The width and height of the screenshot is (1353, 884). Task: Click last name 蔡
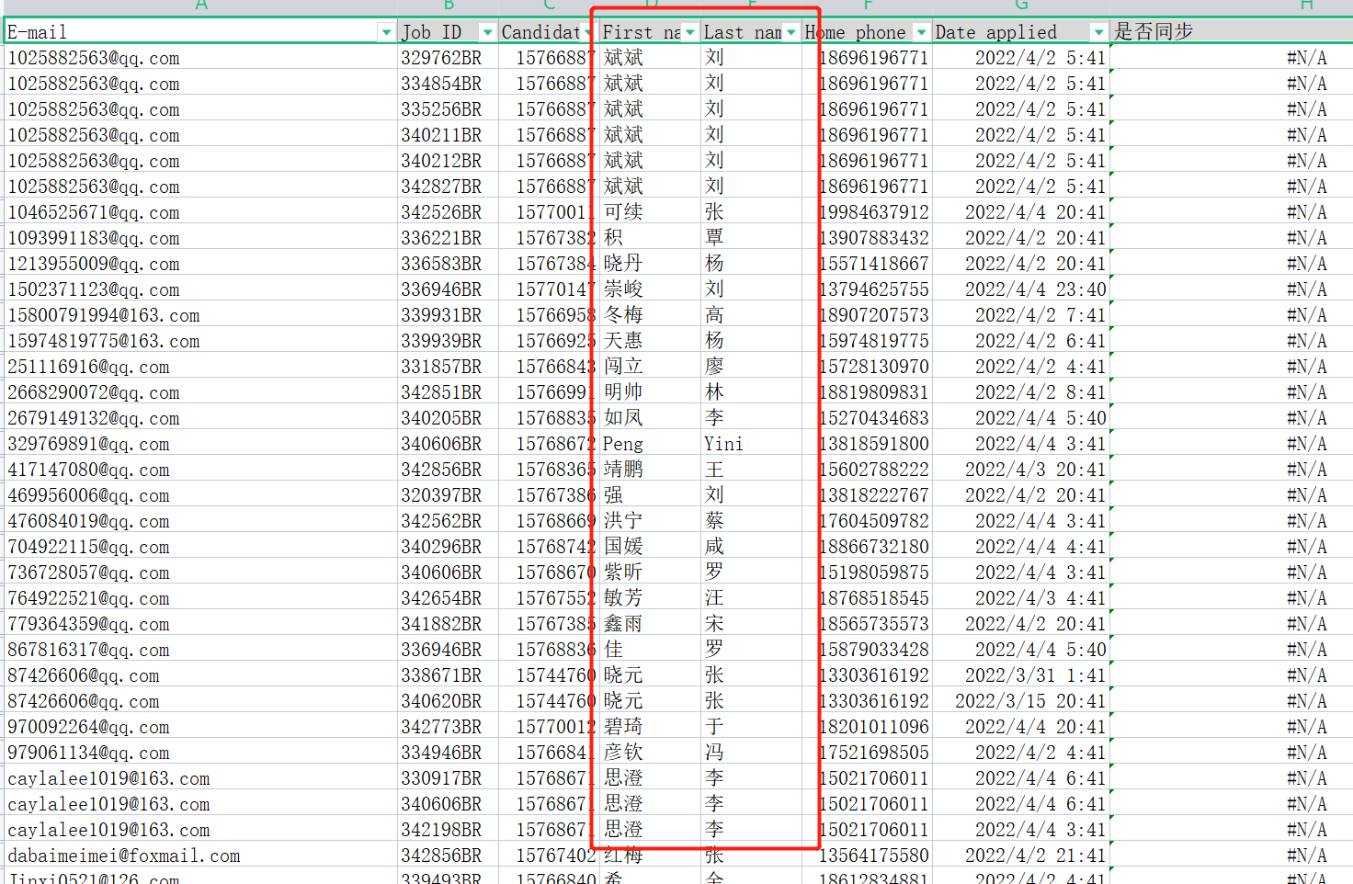714,521
